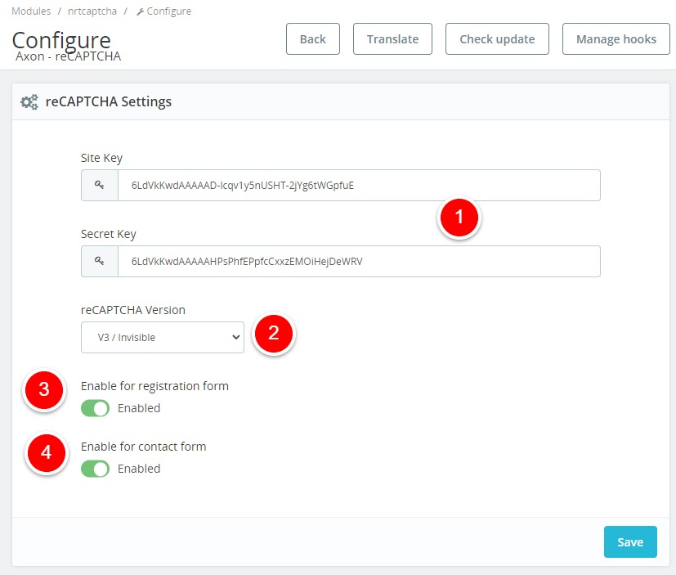
Task: Turn off the contact form reCAPTCHA switch
Action: [95, 469]
